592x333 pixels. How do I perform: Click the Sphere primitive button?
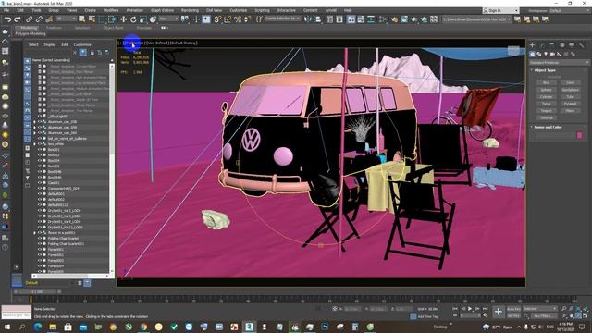(546, 90)
